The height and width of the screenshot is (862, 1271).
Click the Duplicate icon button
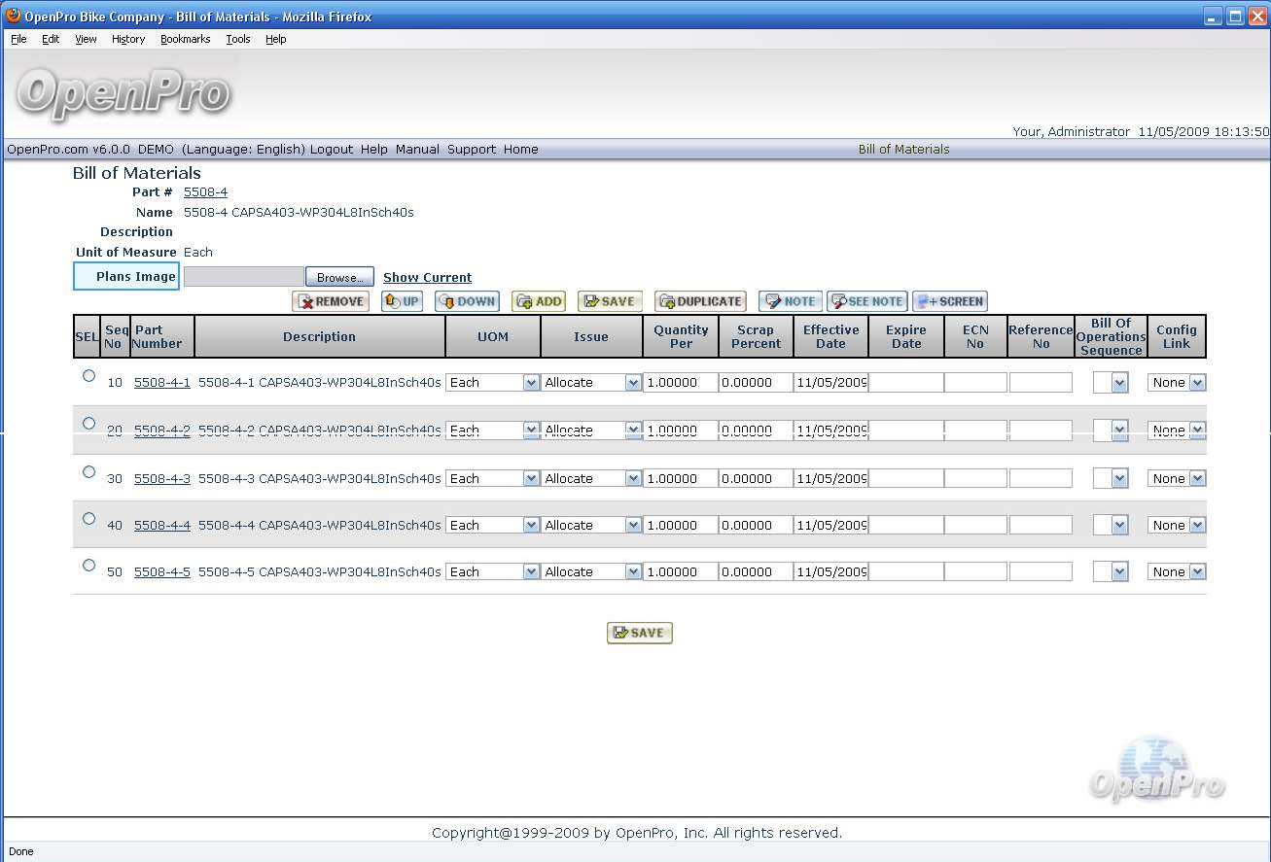700,301
